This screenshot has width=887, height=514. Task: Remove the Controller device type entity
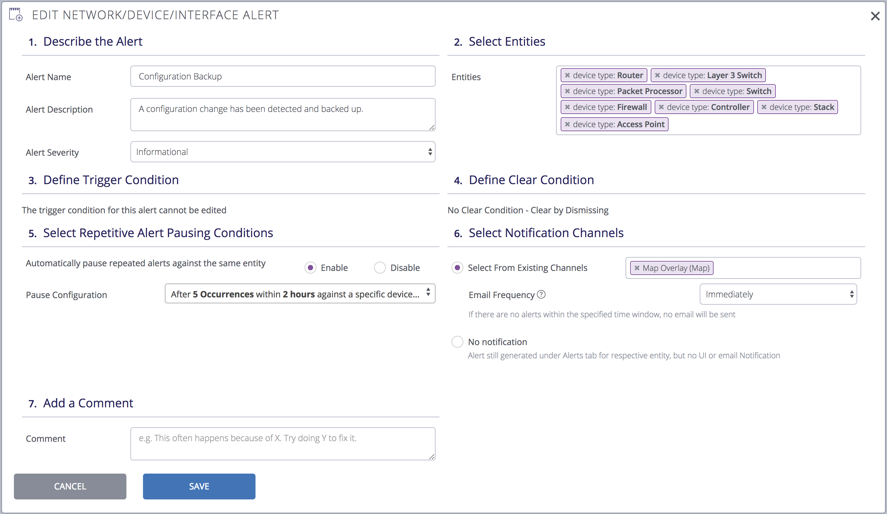[x=661, y=107]
